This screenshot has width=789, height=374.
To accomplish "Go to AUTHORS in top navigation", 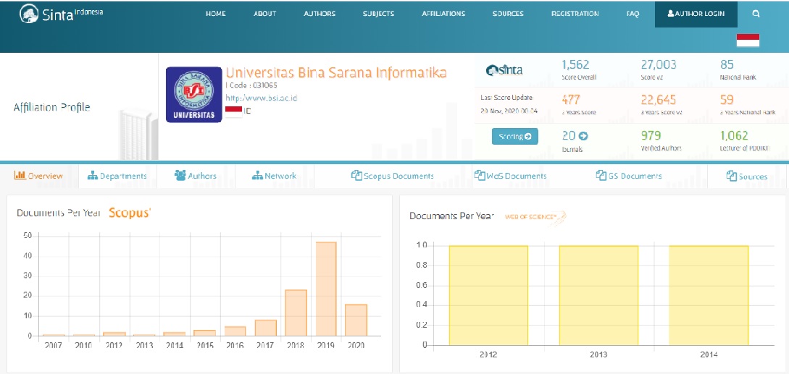I will point(320,14).
